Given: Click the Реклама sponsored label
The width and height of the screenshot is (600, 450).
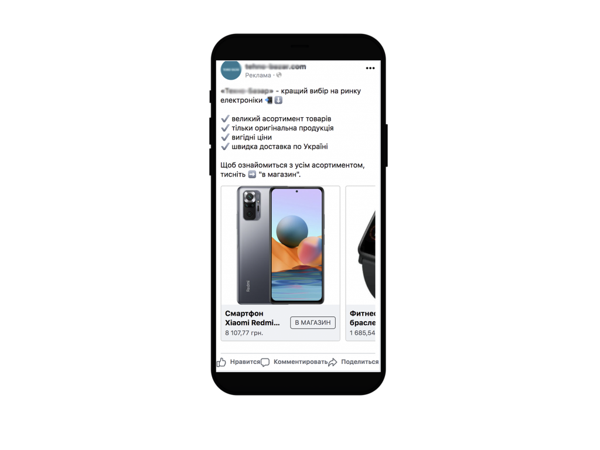Looking at the screenshot, I should point(258,76).
